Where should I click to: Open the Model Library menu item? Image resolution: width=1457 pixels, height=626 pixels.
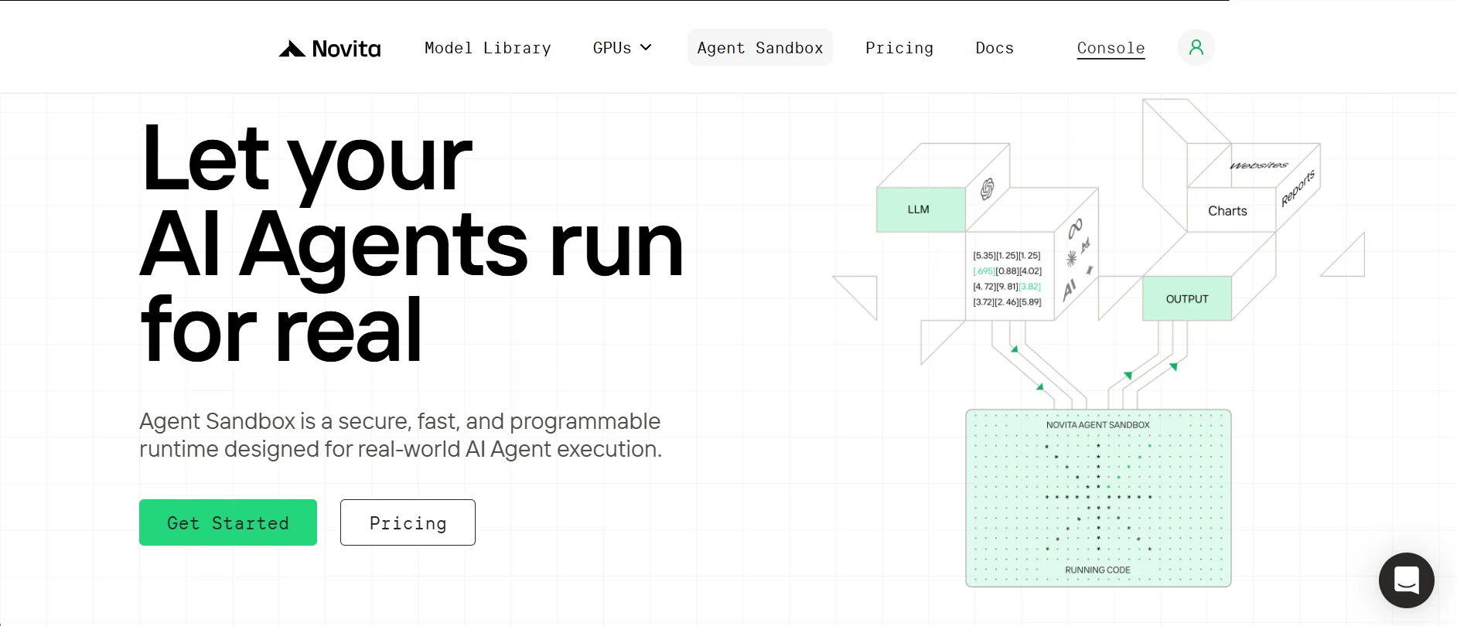click(487, 48)
